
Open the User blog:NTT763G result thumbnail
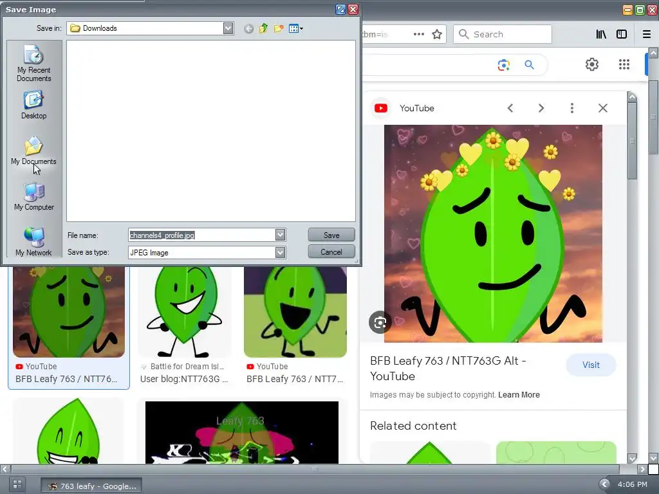coord(185,312)
